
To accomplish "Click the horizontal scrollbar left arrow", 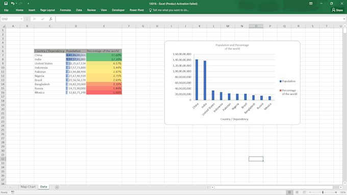I will [x=212, y=187].
